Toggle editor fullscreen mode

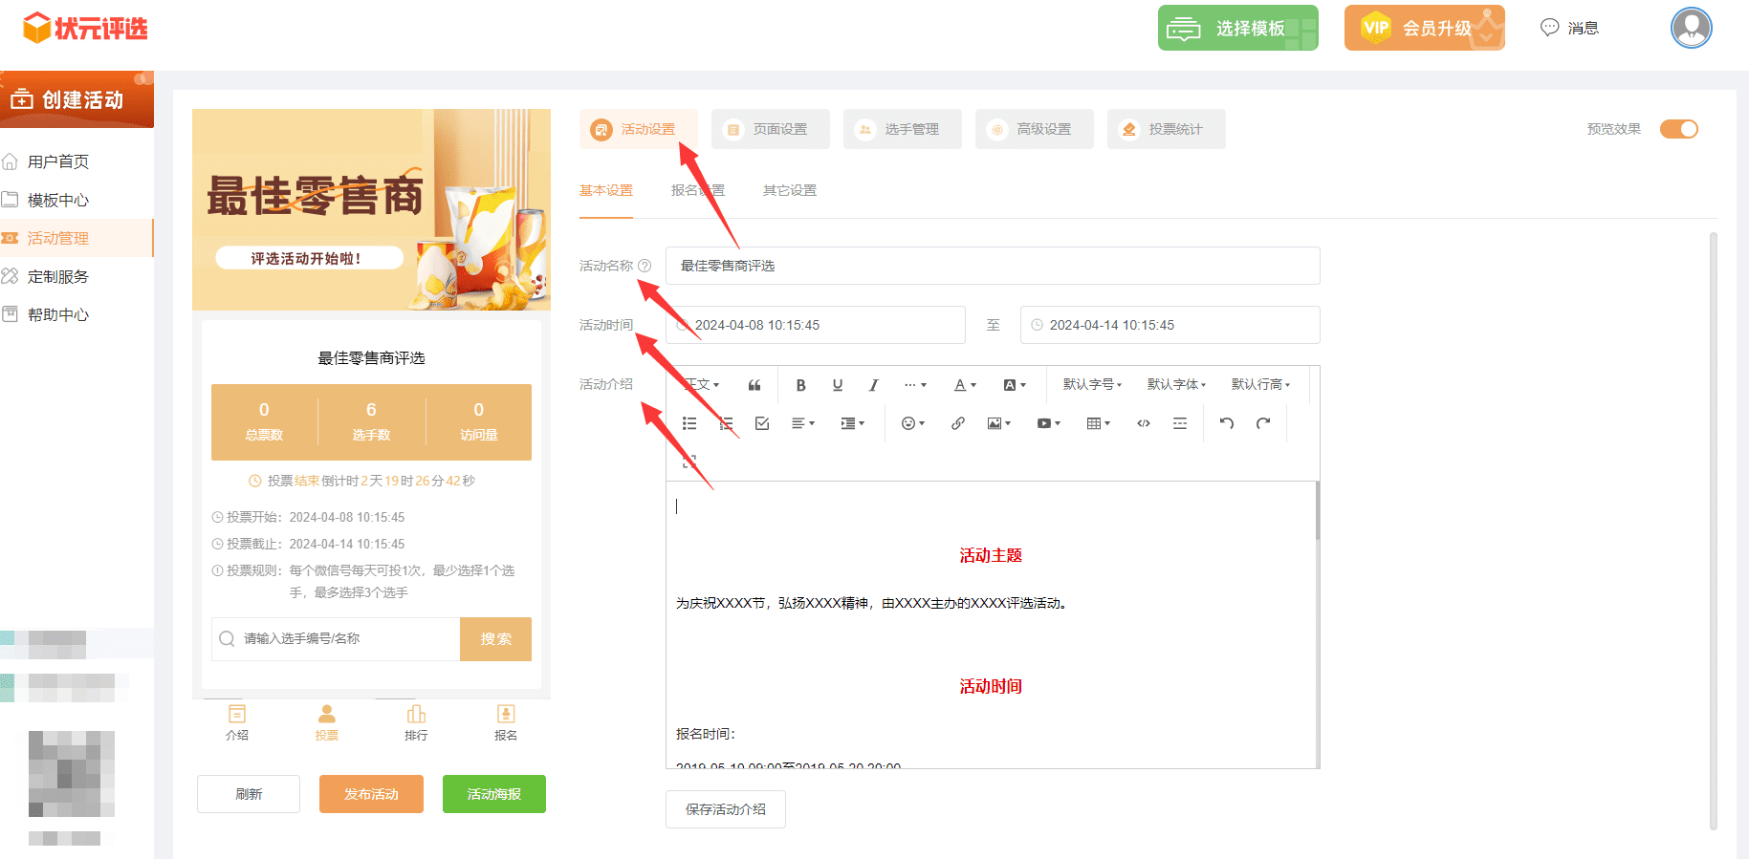689,461
